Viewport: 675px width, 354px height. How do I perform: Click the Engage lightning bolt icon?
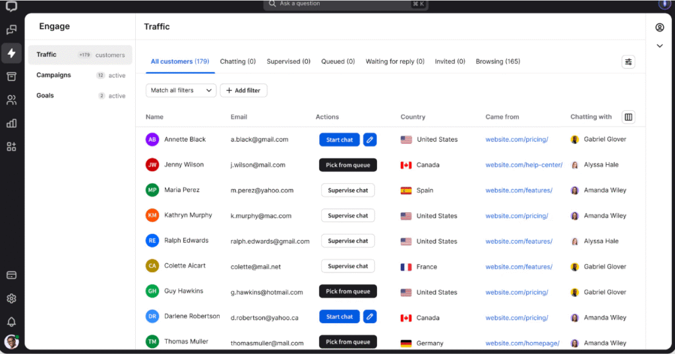point(11,53)
